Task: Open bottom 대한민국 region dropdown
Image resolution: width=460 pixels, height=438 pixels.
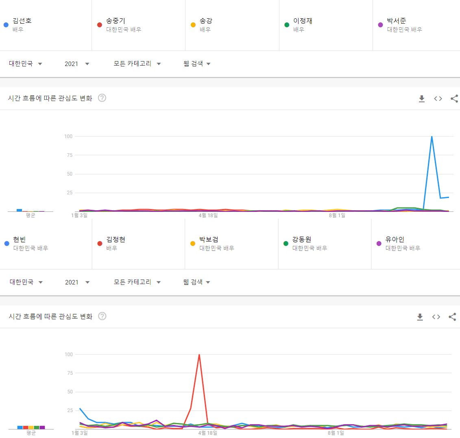Action: 26,282
